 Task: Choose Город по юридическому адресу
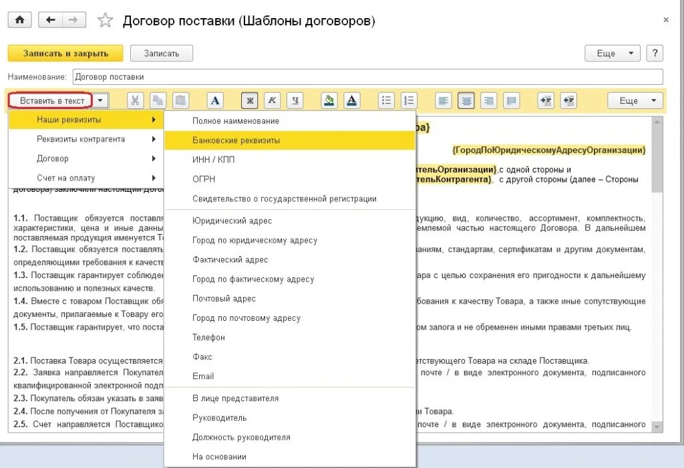tap(290, 241)
